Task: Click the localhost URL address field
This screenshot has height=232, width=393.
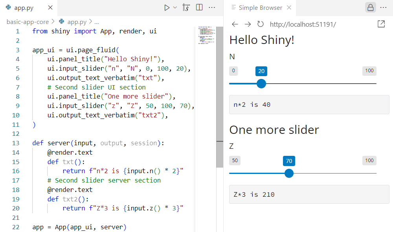Action: click(314, 24)
